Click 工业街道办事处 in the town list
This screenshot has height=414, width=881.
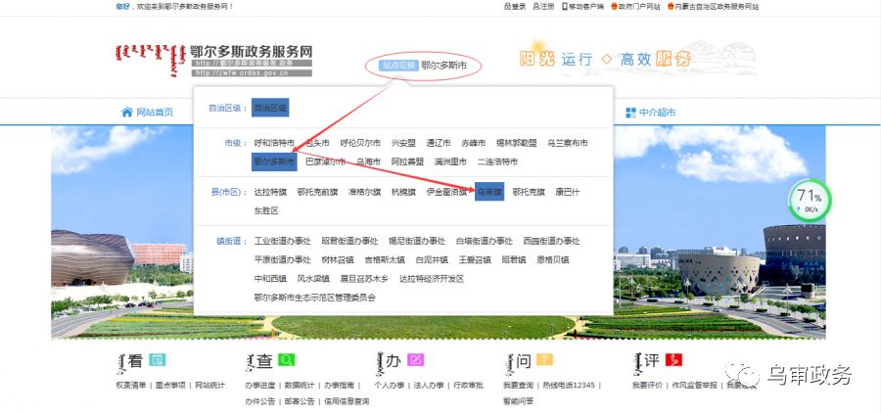pos(282,241)
